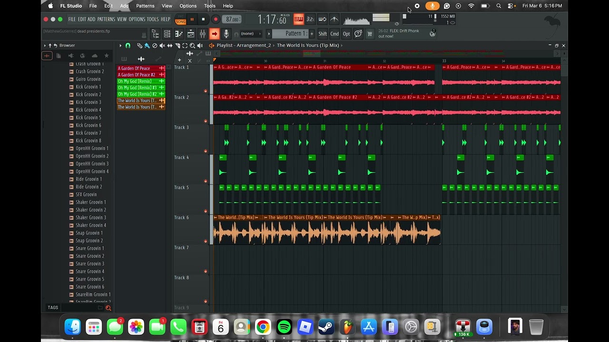The width and height of the screenshot is (609, 342).
Task: Toggle the PAT/SONG mode switch
Action: [x=180, y=19]
